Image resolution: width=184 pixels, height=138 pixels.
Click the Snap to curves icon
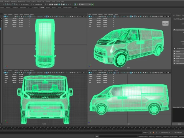tap(8, 4)
